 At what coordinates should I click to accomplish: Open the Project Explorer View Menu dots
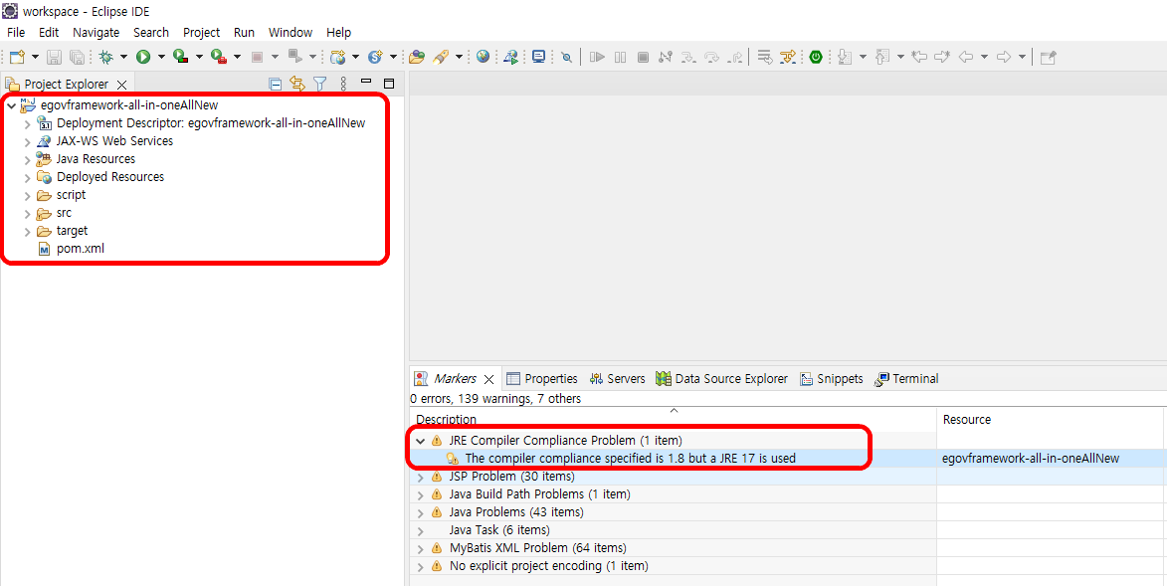pyautogui.click(x=343, y=85)
